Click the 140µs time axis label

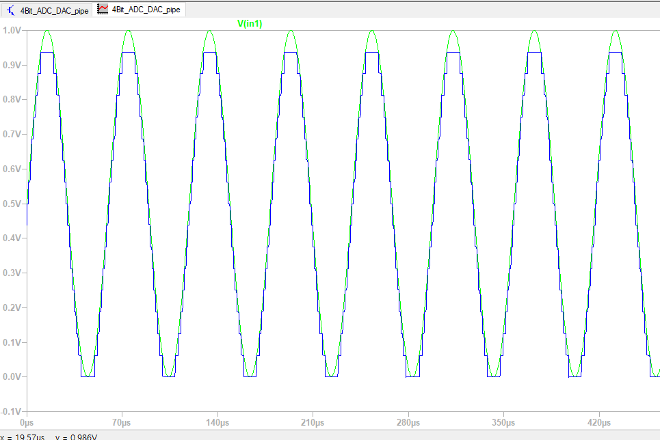[217, 423]
